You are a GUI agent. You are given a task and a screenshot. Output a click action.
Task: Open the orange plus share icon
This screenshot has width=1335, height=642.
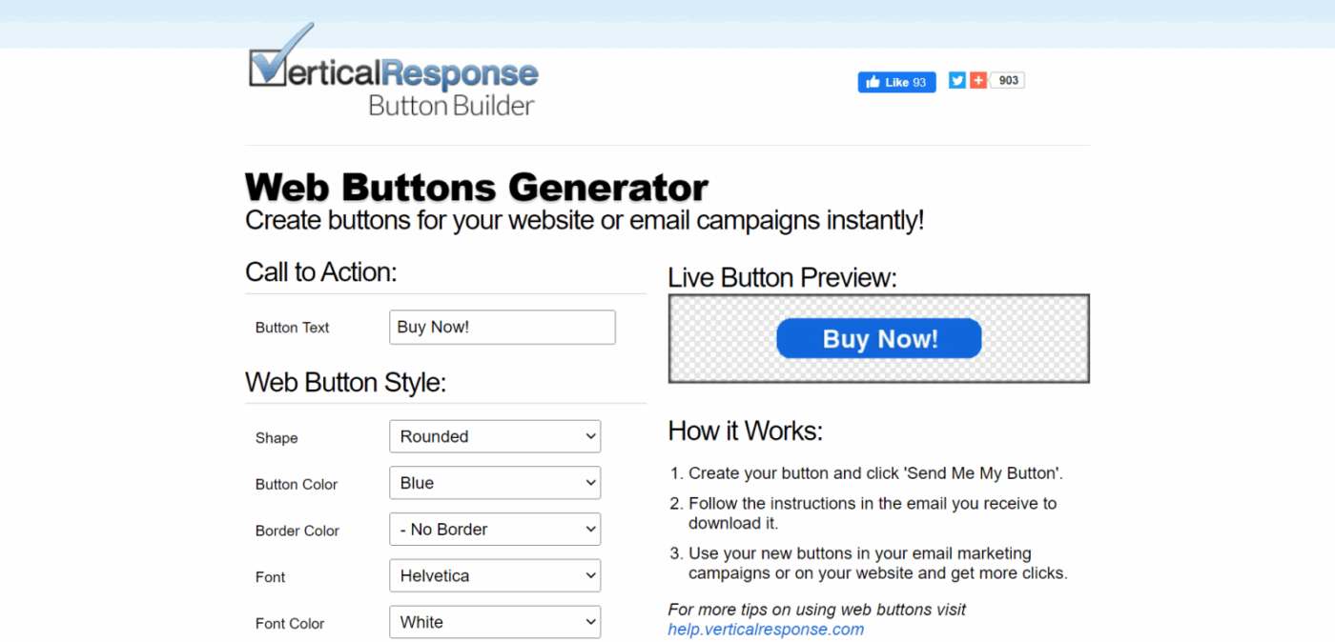click(978, 81)
